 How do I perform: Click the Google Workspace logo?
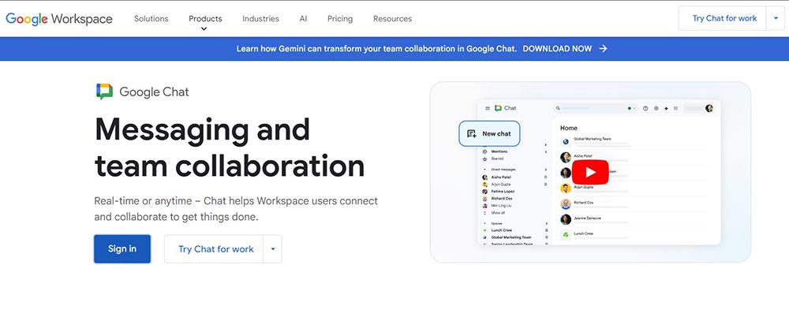click(x=59, y=19)
